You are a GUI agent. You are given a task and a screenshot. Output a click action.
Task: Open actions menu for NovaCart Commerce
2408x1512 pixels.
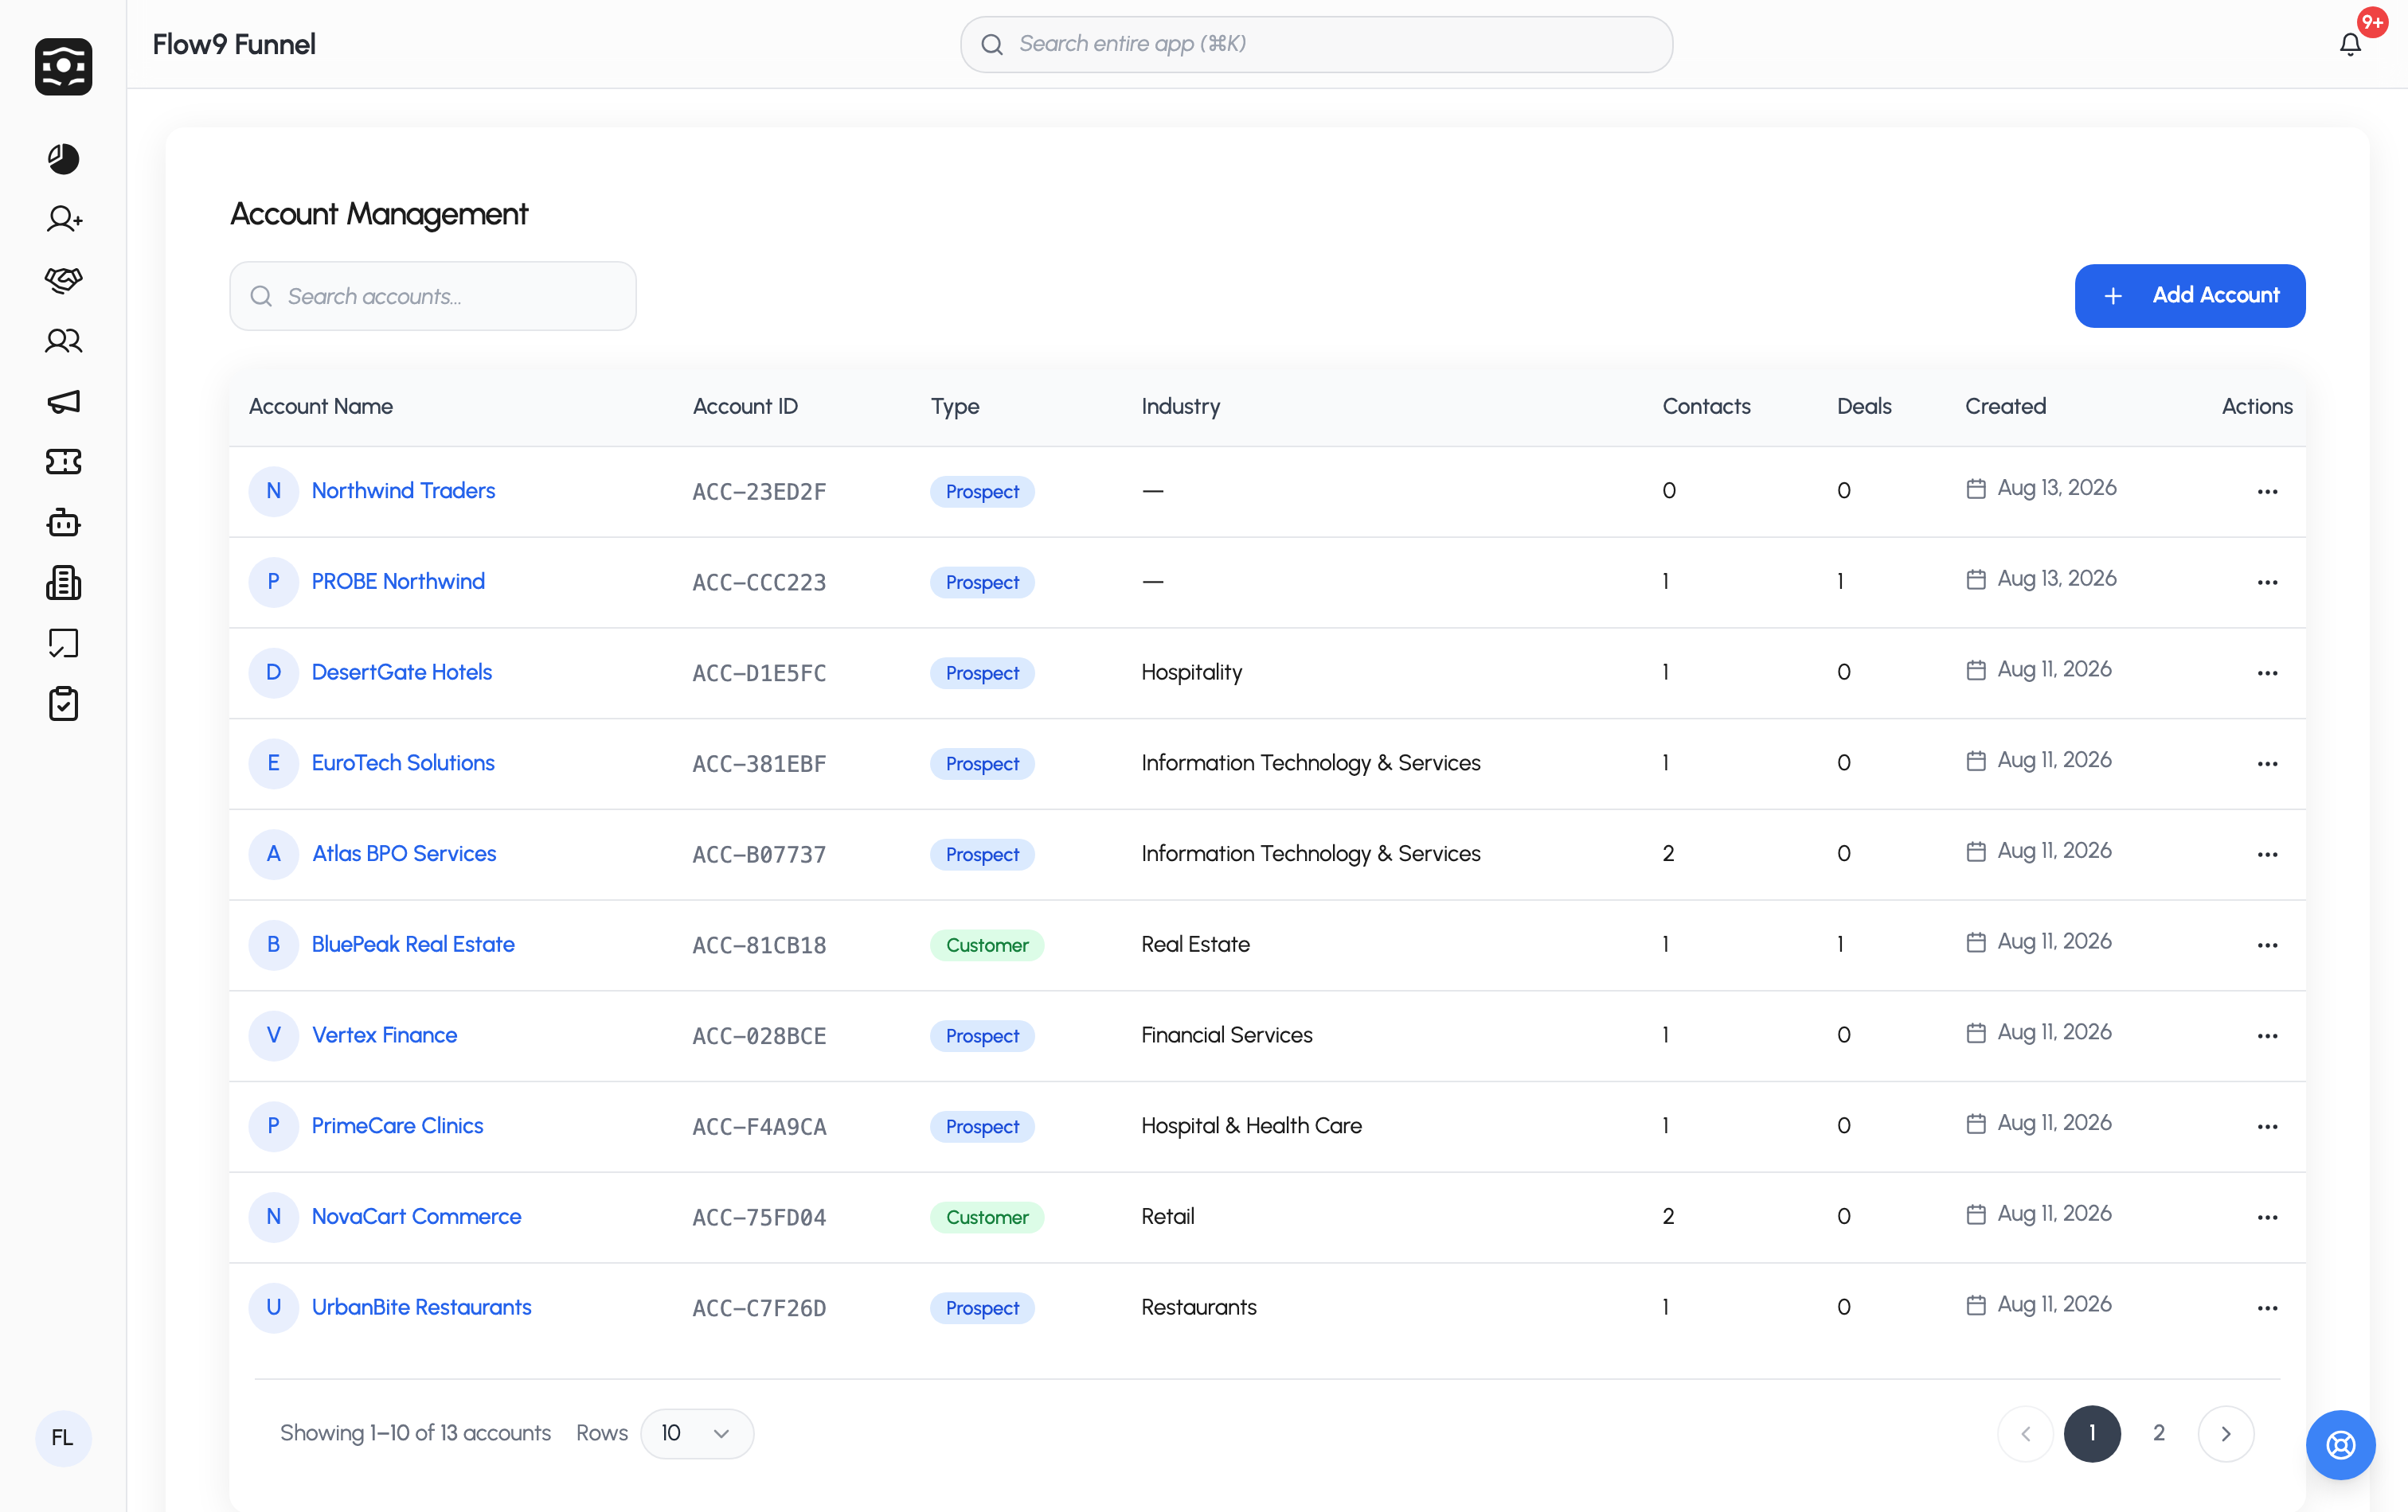click(x=2267, y=1218)
